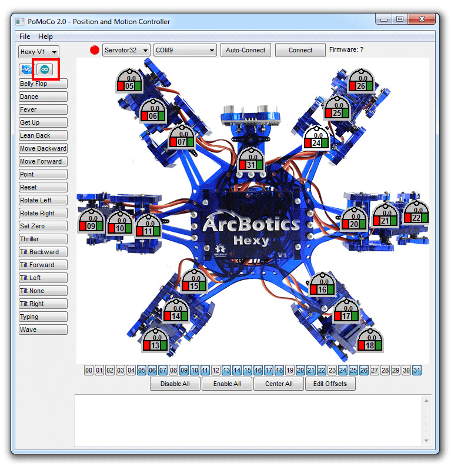Toggle servo 12 in the bottom number row

click(x=216, y=370)
